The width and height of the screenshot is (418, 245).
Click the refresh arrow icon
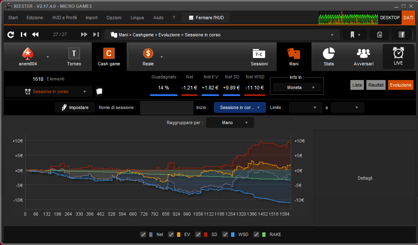click(x=11, y=35)
